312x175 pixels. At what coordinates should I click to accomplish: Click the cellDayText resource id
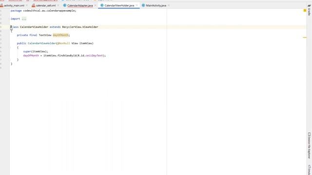coord(94,55)
